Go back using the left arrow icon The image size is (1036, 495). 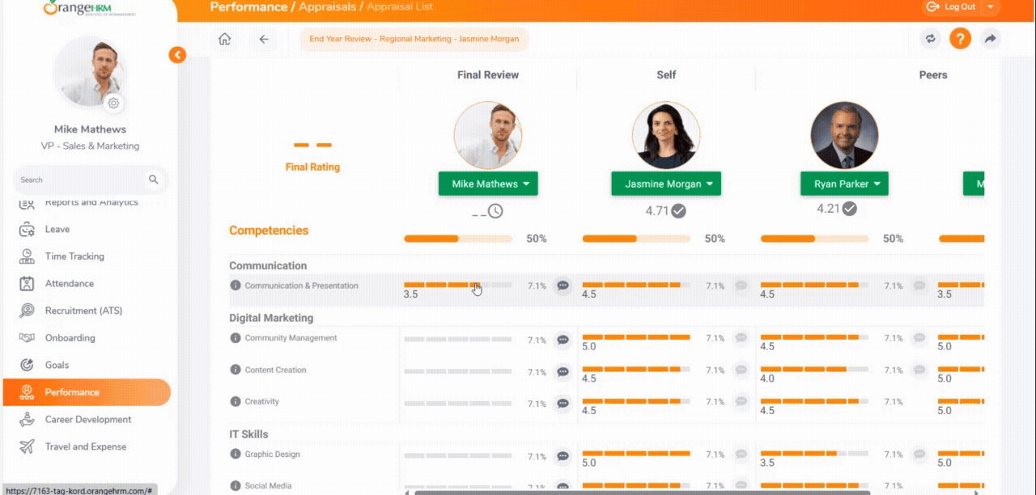tap(264, 39)
